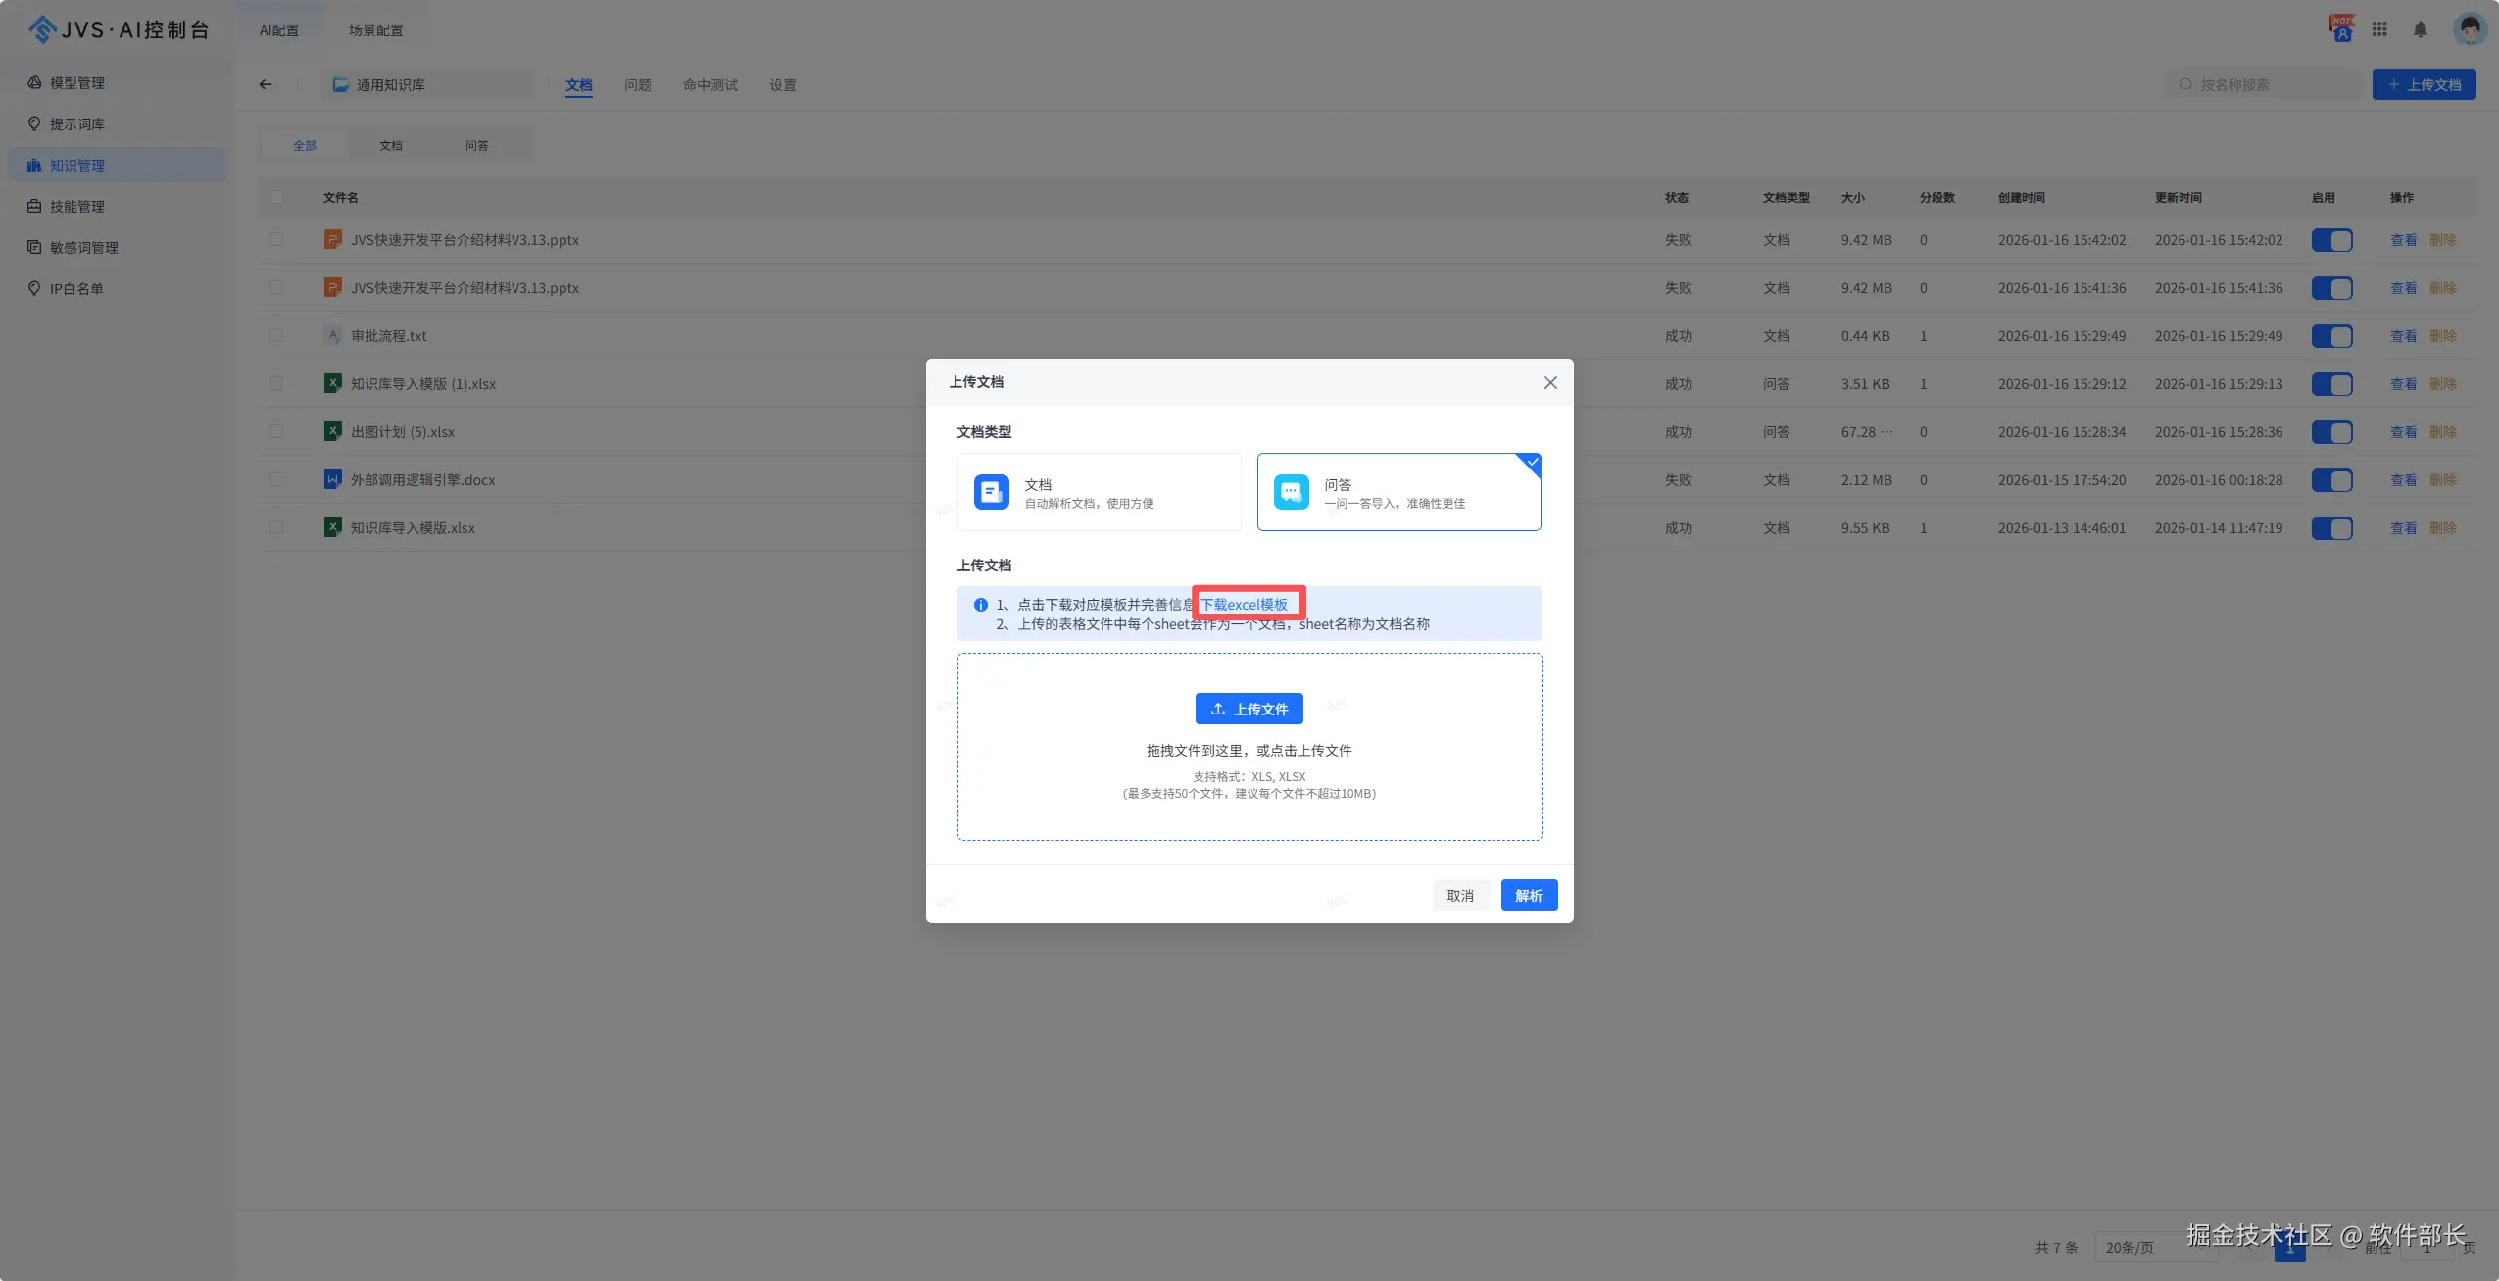Open 模型管理 in the sidebar
The height and width of the screenshot is (1281, 2499).
(76, 83)
